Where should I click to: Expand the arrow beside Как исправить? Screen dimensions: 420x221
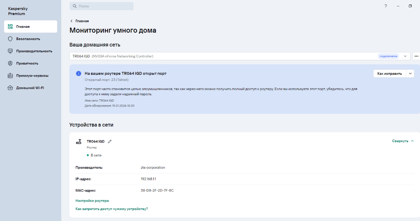click(410, 74)
